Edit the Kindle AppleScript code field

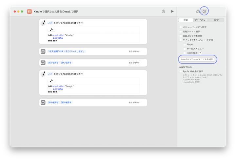pyautogui.click(x=93, y=38)
